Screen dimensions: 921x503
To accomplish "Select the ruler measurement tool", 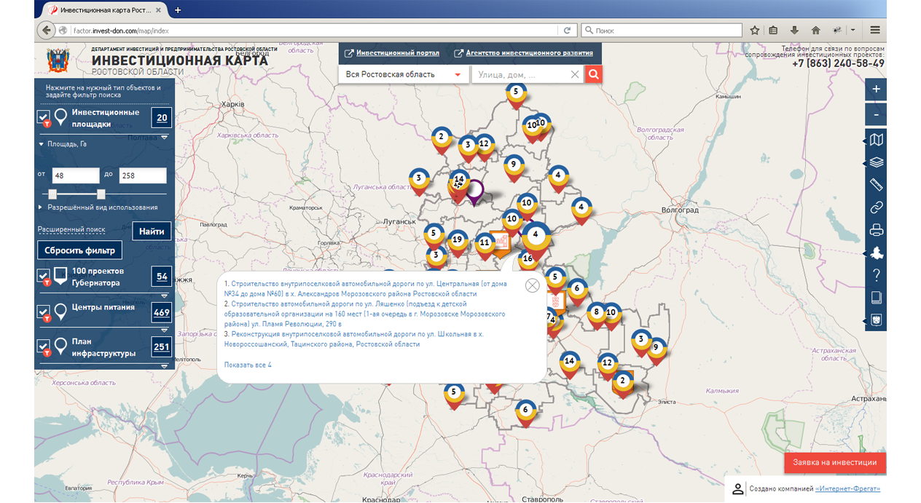I will [877, 185].
